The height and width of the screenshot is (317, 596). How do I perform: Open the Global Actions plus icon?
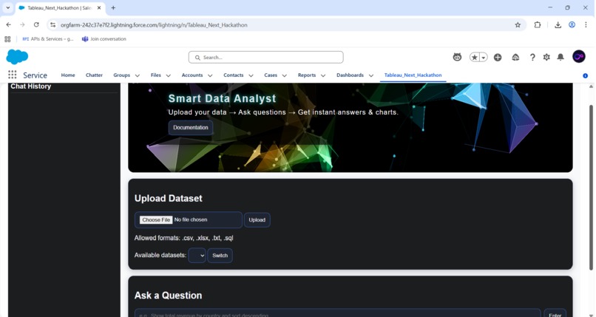(x=498, y=58)
